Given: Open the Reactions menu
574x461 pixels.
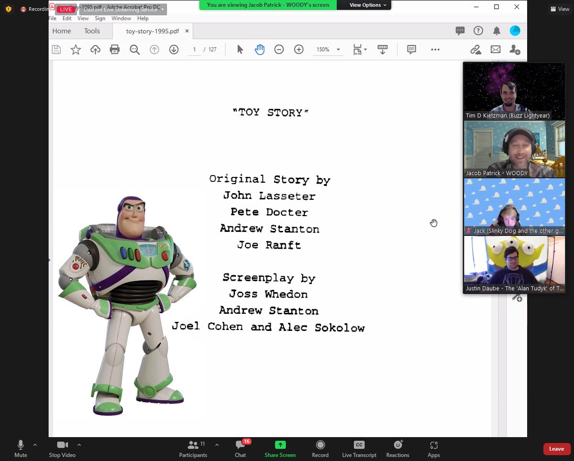Looking at the screenshot, I should pyautogui.click(x=398, y=450).
